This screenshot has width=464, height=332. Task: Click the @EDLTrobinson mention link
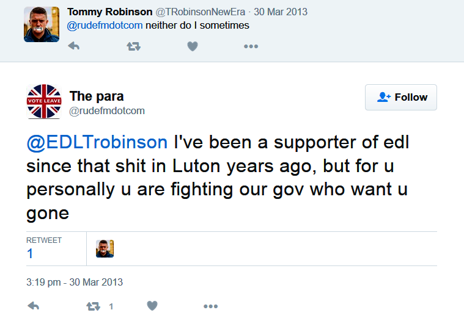pyautogui.click(x=97, y=142)
